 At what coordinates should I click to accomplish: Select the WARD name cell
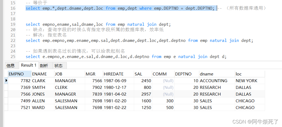(x=43, y=108)
